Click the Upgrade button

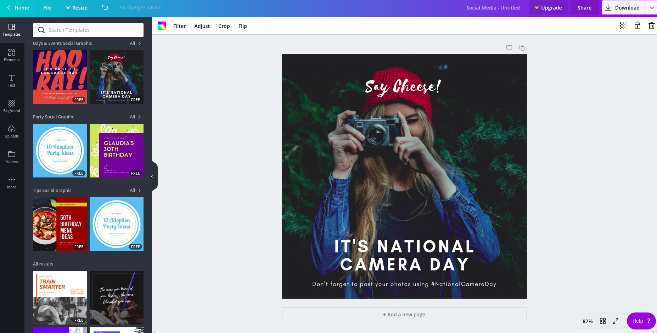(548, 7)
